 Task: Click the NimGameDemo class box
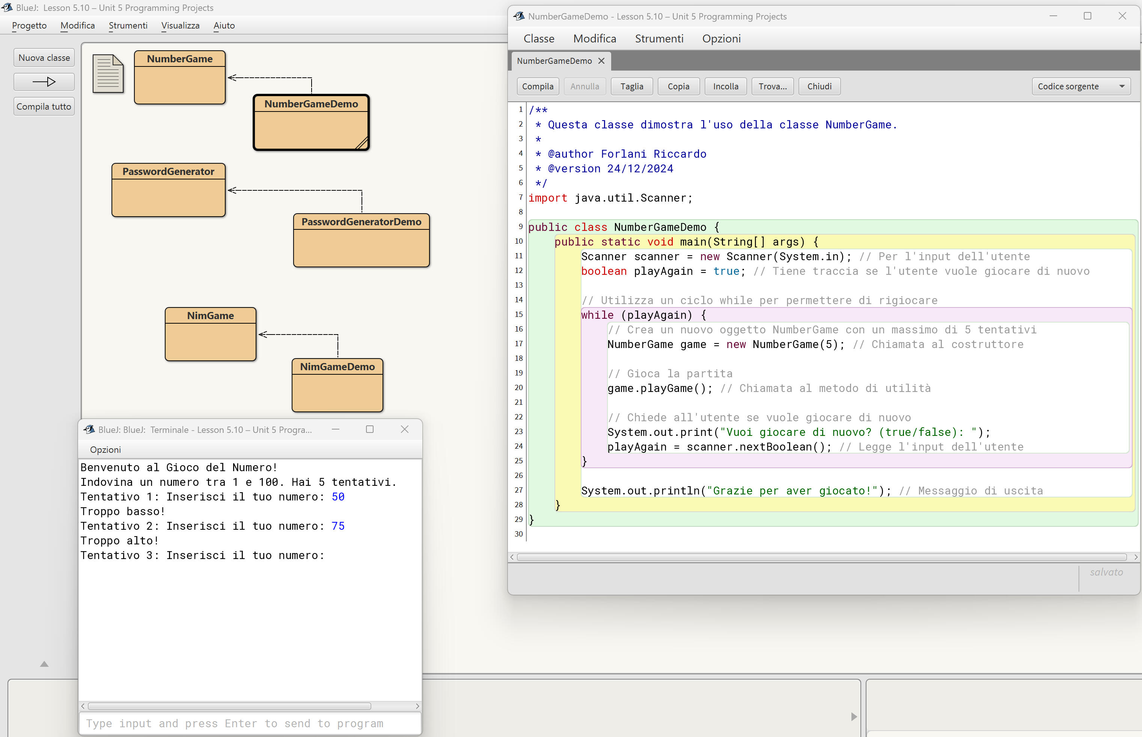pos(337,385)
